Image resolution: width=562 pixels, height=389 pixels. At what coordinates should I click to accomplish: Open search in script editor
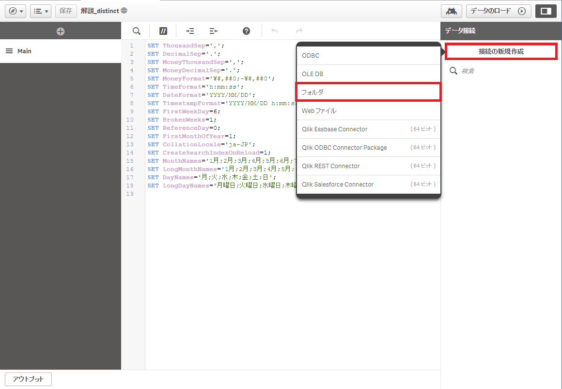click(x=137, y=31)
